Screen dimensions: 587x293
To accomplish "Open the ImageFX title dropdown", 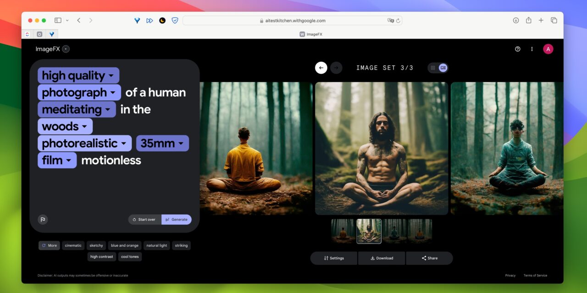I will point(66,49).
